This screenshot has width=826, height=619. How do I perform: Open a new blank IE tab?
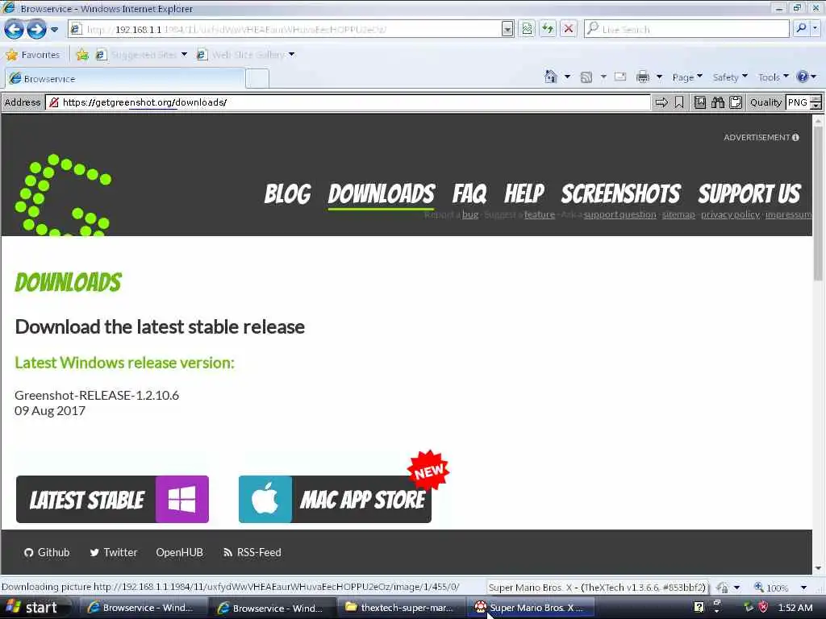pos(257,78)
